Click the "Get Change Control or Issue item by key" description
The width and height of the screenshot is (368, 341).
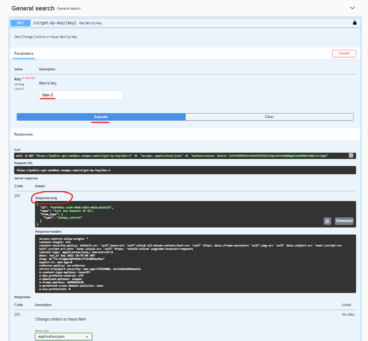pyautogui.click(x=45, y=37)
